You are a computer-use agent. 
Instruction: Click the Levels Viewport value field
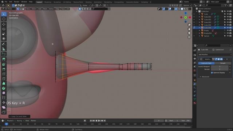[220, 67]
